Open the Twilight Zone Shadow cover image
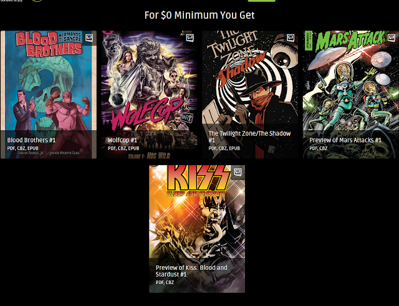Image resolution: width=399 pixels, height=306 pixels. (250, 95)
